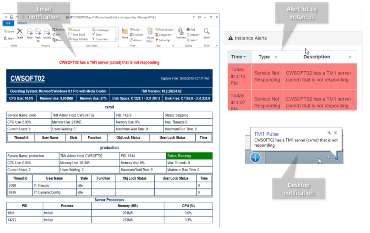
Task: Open the Junk dropdown
Action: click(10, 38)
